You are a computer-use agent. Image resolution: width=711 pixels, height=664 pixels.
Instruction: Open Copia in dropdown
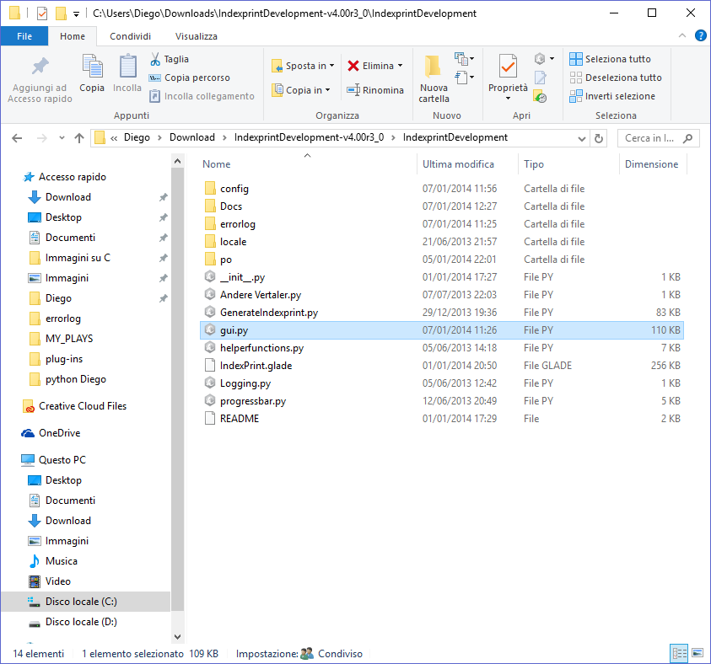point(301,90)
